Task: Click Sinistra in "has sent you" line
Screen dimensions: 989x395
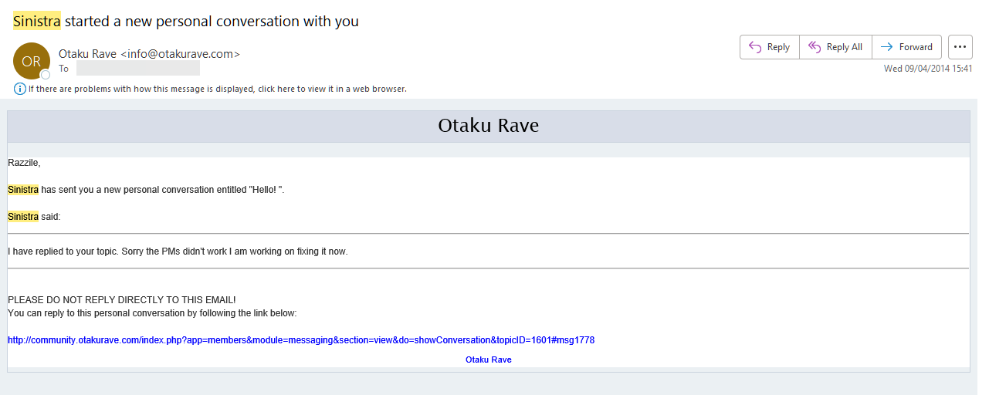Action: (23, 190)
